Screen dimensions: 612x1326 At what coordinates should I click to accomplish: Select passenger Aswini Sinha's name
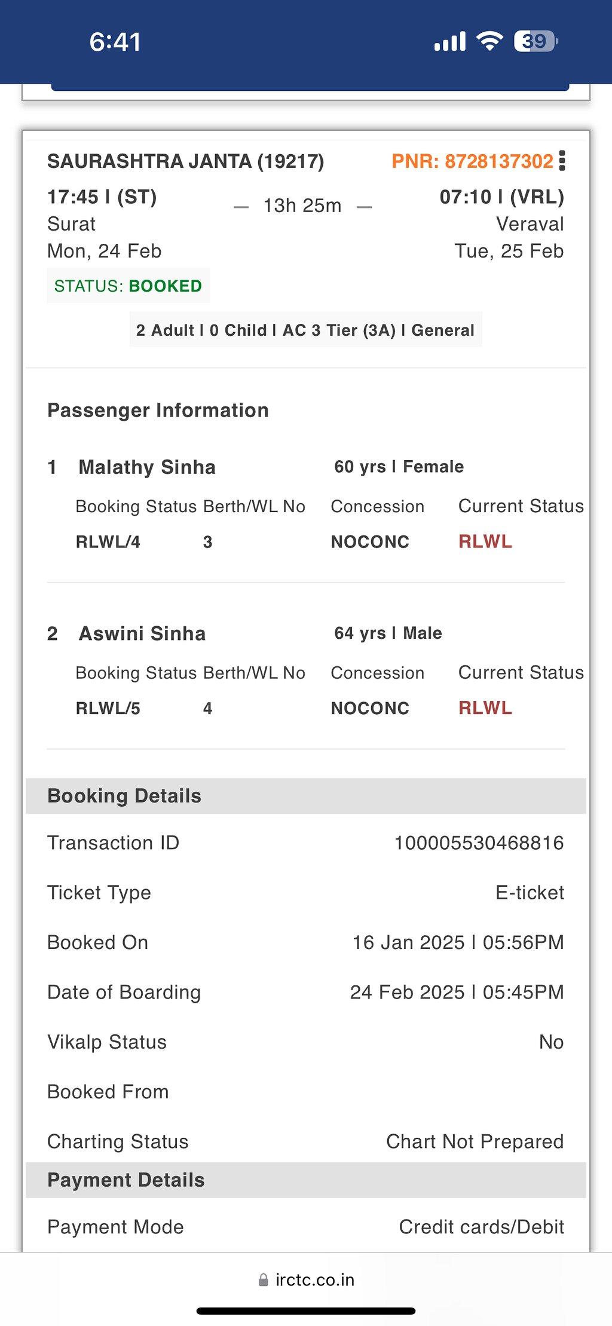click(x=142, y=633)
